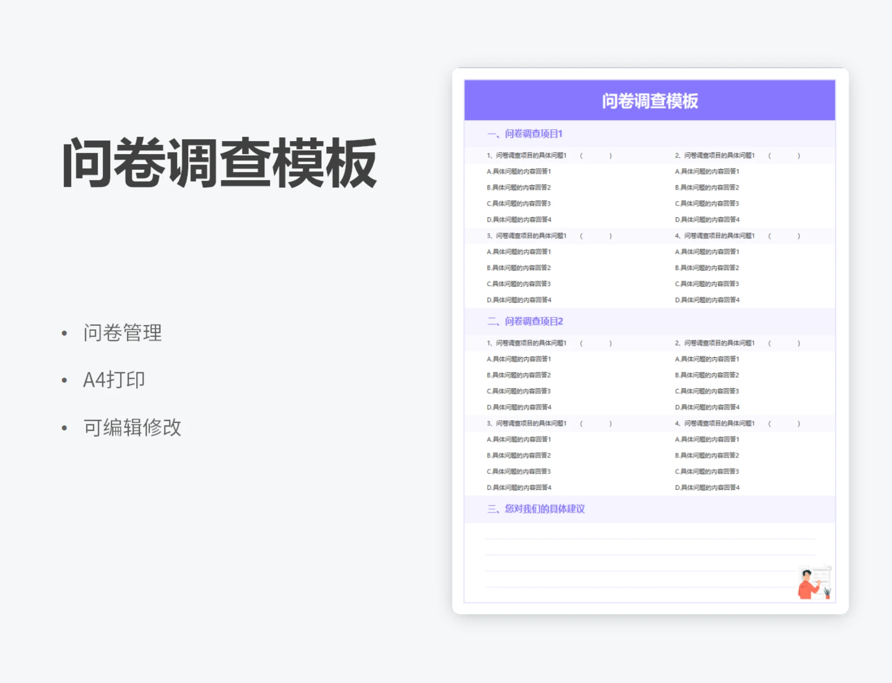Choose option A under question 1 in 项目1
Viewport: 892px width, 683px height.
518,171
